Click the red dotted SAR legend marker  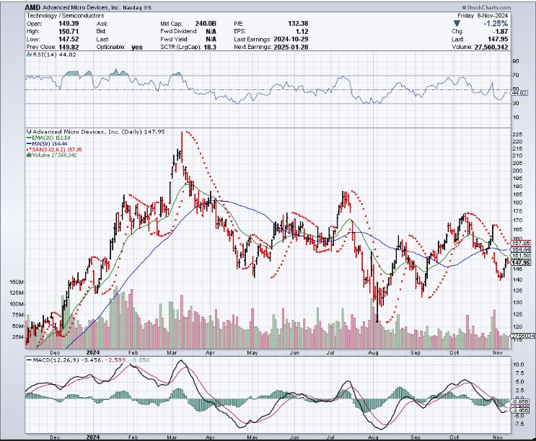pyautogui.click(x=27, y=150)
